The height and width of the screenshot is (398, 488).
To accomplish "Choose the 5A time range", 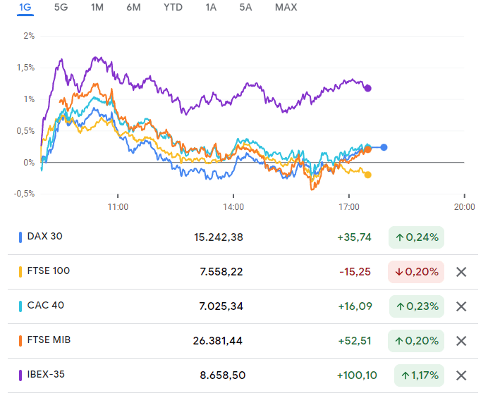I will 245,7.
